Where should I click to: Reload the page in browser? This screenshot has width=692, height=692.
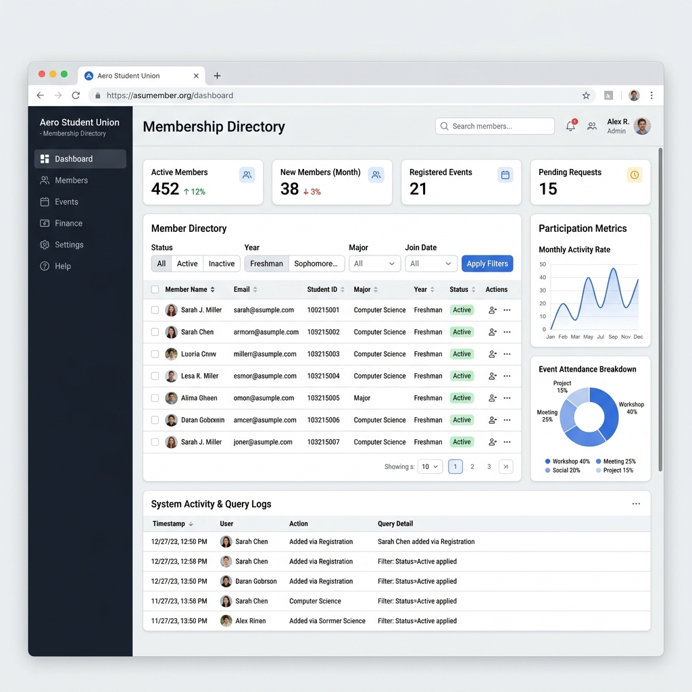coord(76,95)
